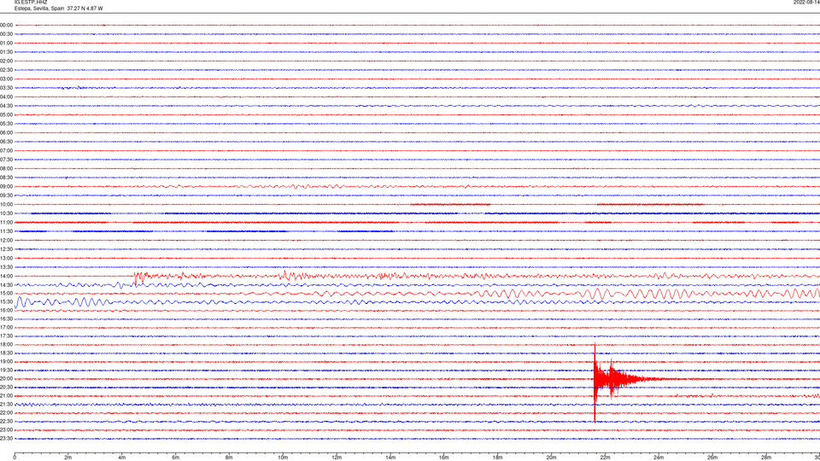Click the 17:00 row label
This screenshot has height=461, width=820.
(x=6, y=328)
